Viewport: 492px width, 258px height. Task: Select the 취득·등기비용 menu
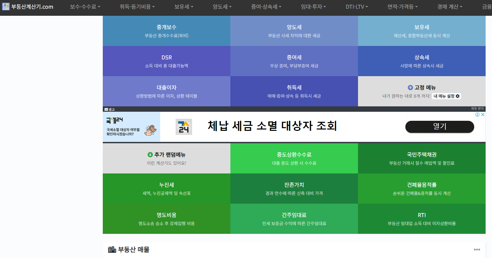click(x=135, y=6)
